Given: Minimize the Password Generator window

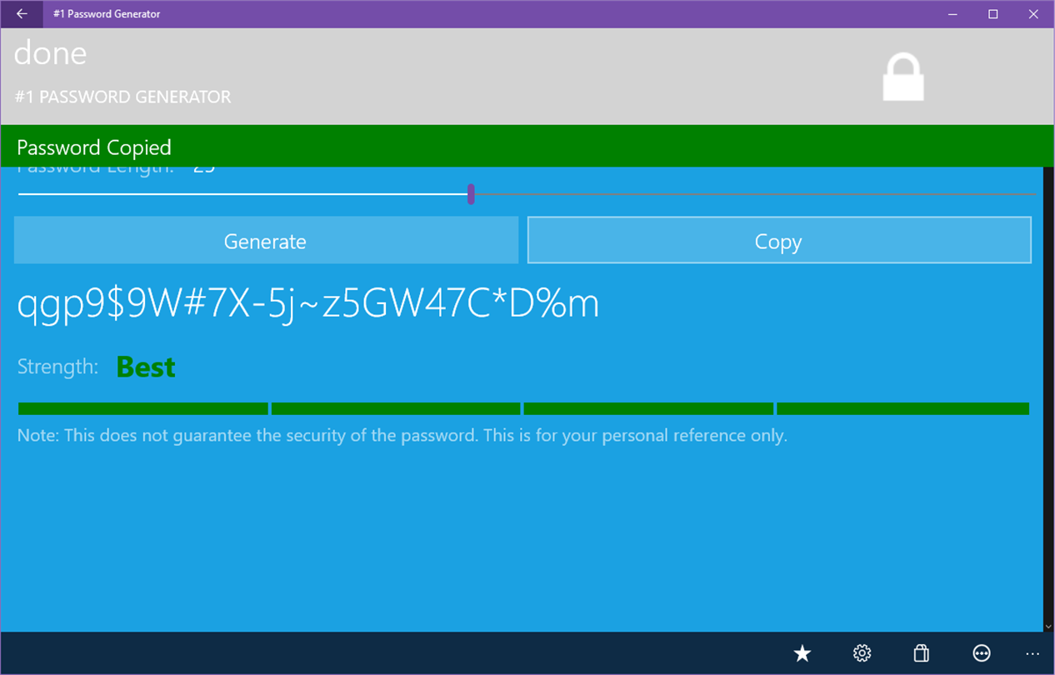Looking at the screenshot, I should click(954, 14).
